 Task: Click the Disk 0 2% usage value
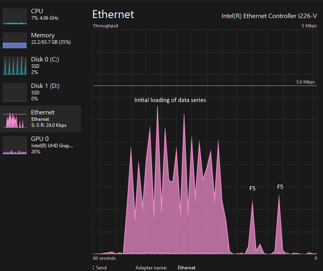click(x=35, y=72)
